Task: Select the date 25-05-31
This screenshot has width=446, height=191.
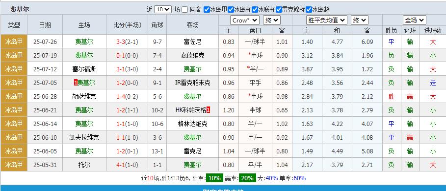Action: click(x=45, y=165)
